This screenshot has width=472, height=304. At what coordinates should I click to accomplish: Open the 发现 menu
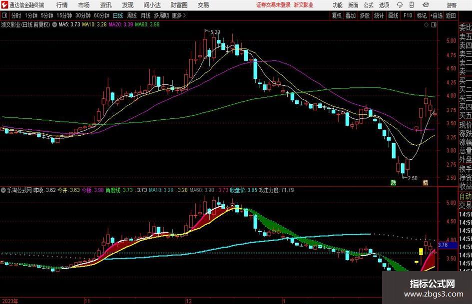(128, 5)
